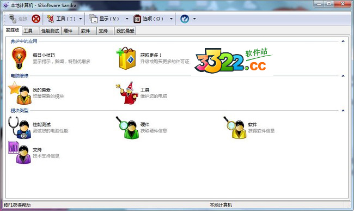
Task: Click the 性能测试 module label
Action: point(41,124)
